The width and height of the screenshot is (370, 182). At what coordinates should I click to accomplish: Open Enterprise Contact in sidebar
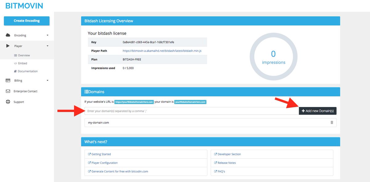(26, 91)
